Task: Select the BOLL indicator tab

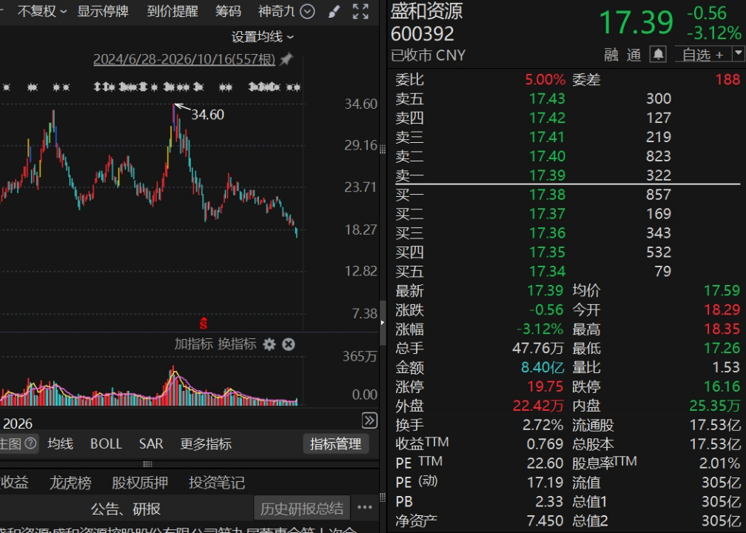Action: pyautogui.click(x=106, y=444)
